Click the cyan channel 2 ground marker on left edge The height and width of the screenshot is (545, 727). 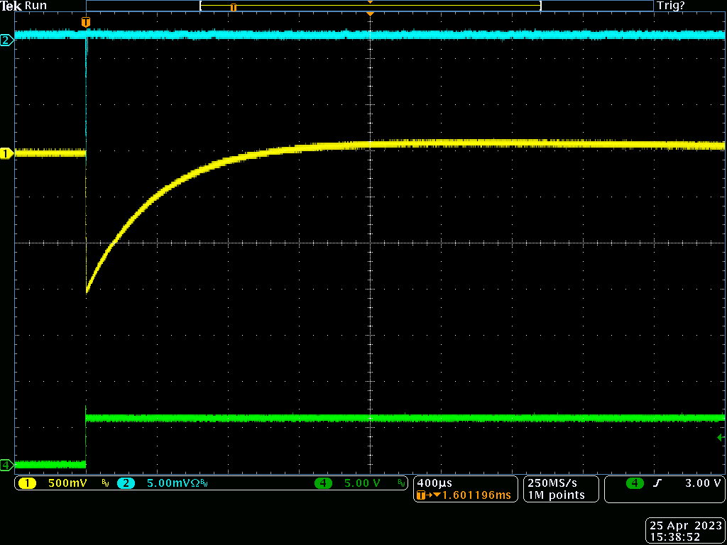[6, 40]
